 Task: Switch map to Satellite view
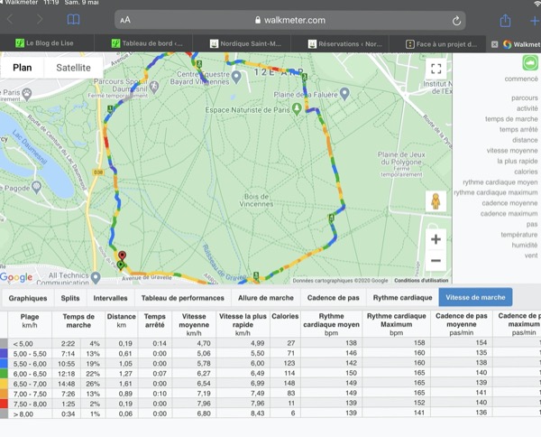click(73, 68)
